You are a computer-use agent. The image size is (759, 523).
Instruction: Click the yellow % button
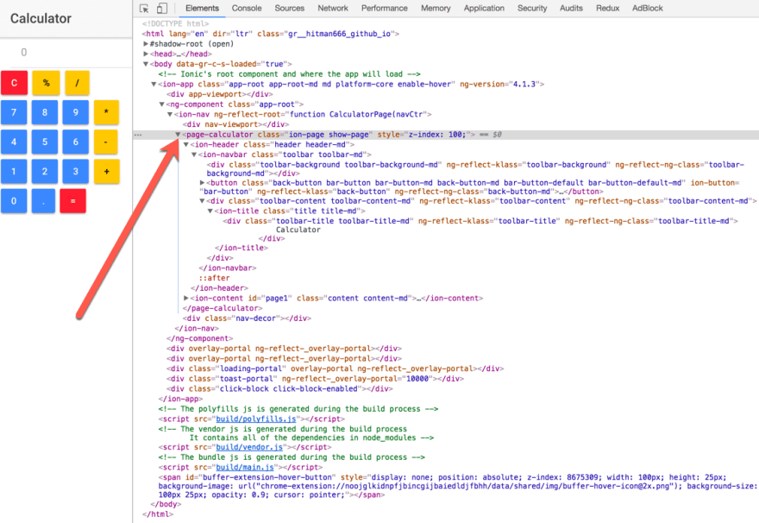46,83
